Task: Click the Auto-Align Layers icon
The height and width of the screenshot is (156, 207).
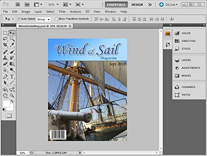Action: pos(171,19)
